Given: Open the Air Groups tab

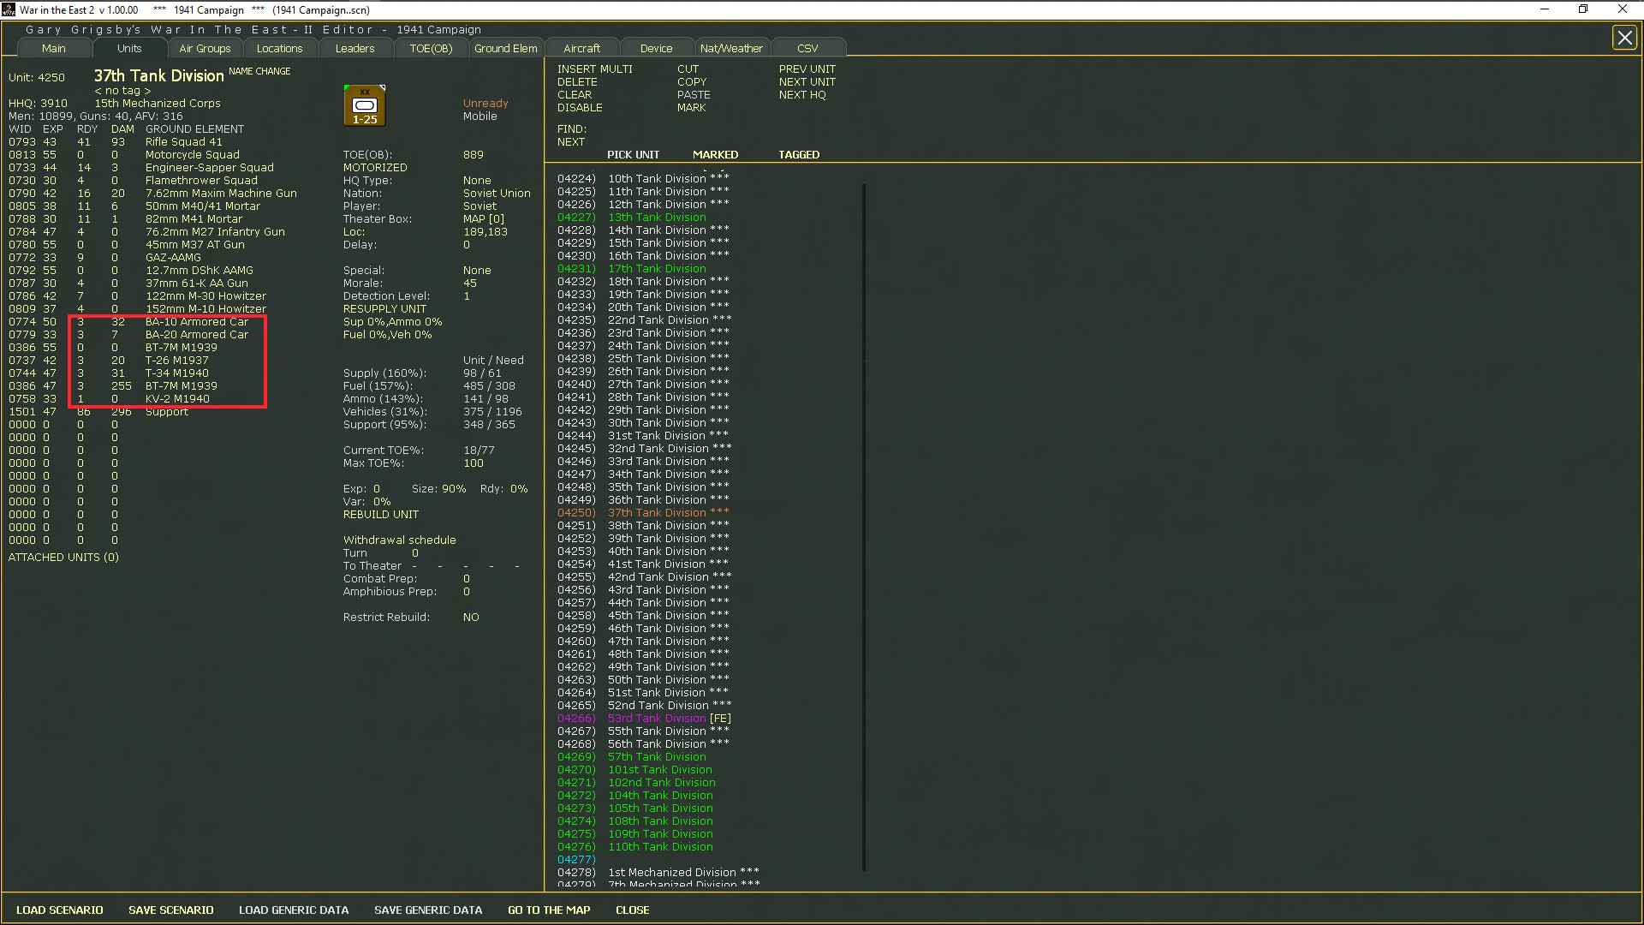Looking at the screenshot, I should coord(205,49).
